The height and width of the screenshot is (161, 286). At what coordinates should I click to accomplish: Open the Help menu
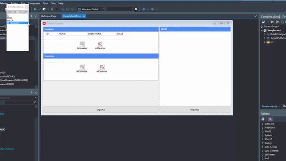click(x=61, y=3)
